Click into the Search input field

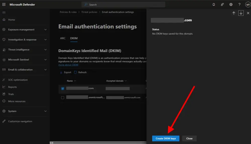coord(123,5)
